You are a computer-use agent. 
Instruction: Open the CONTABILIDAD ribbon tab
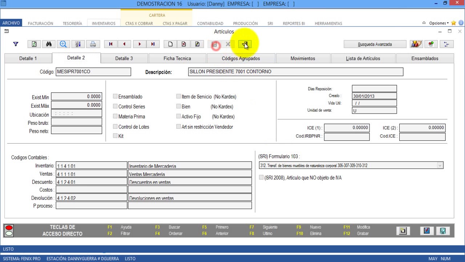click(x=210, y=23)
